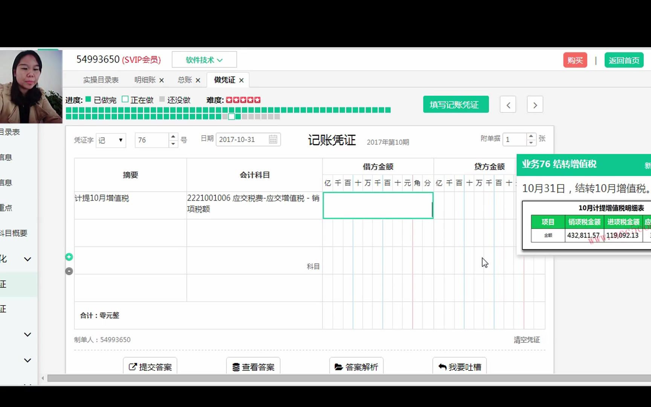
Task: Click the horizontal scrollbar at bottom
Action: click(349, 378)
